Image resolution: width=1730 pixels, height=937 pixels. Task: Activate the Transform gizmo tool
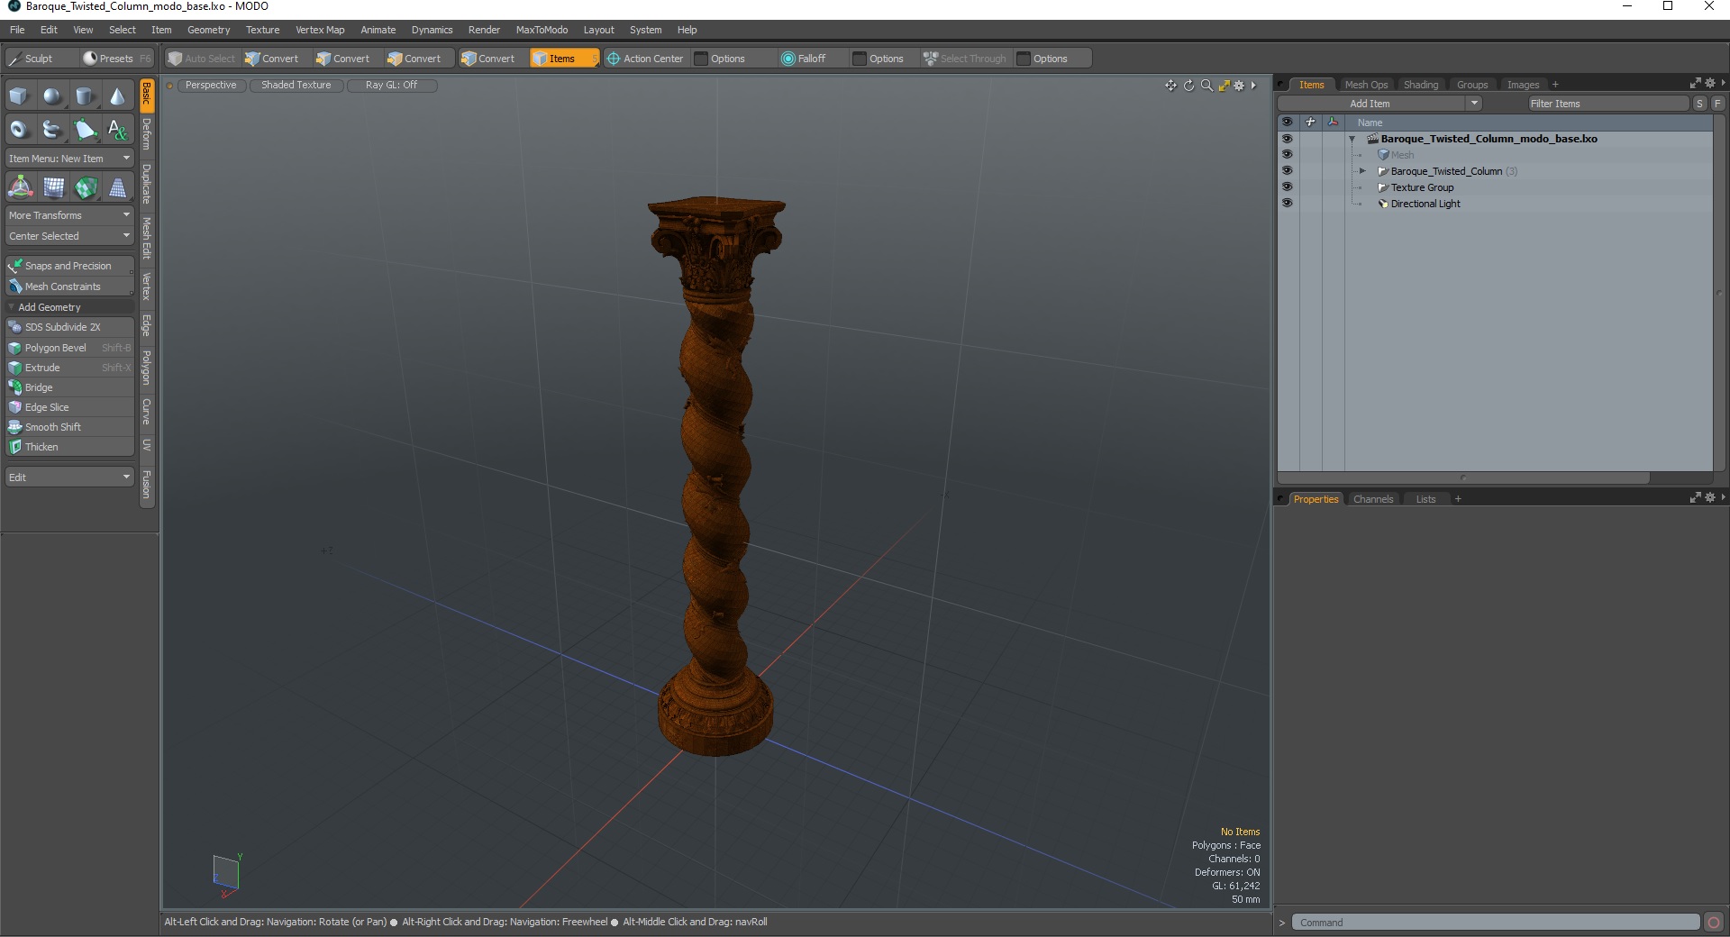pyautogui.click(x=20, y=187)
